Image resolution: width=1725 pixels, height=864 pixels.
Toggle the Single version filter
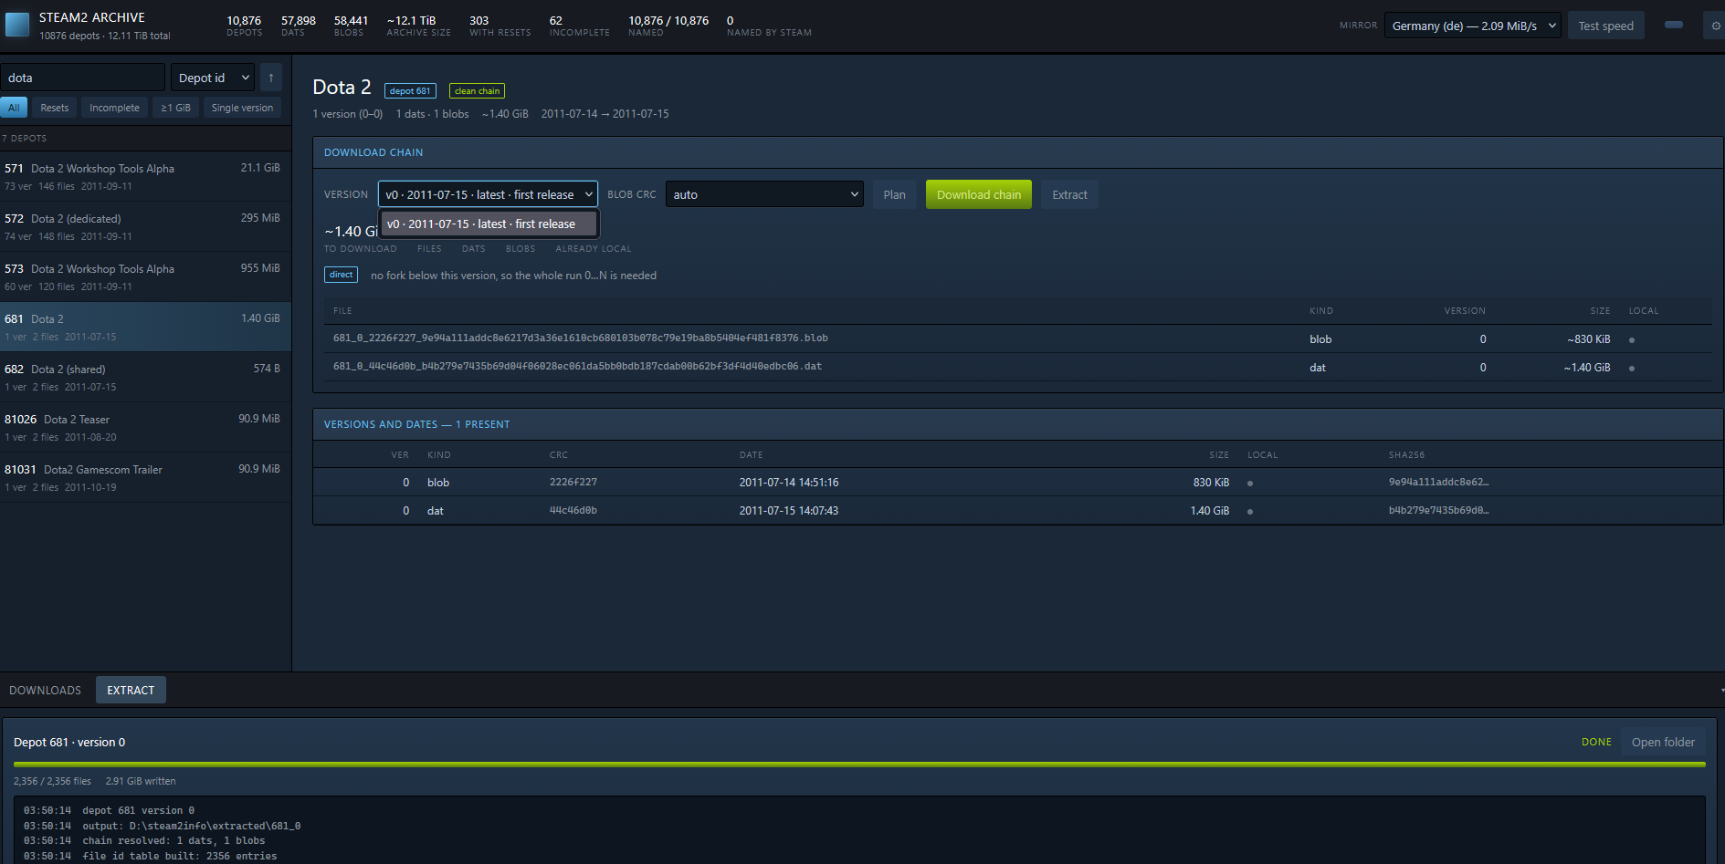point(242,108)
